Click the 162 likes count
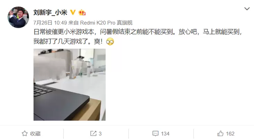 [230, 134]
